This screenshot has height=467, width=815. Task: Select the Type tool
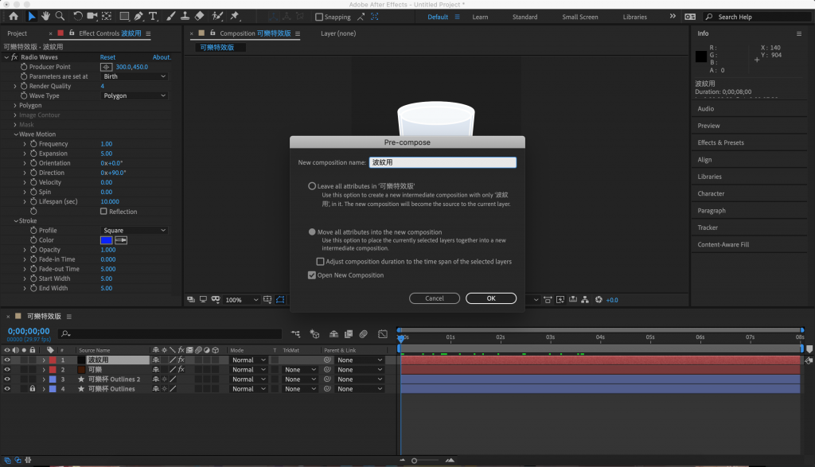[153, 16]
